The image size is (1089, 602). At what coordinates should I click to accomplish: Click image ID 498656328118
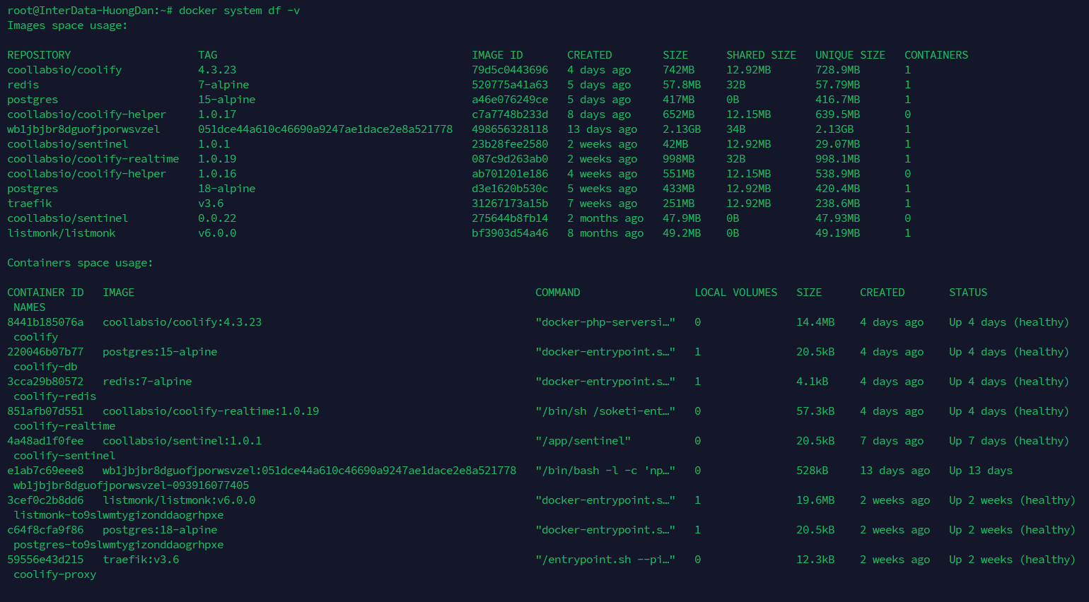tap(510, 129)
